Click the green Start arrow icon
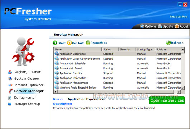Image resolution: width=190 pixels, height=129 pixels. tap(55, 43)
